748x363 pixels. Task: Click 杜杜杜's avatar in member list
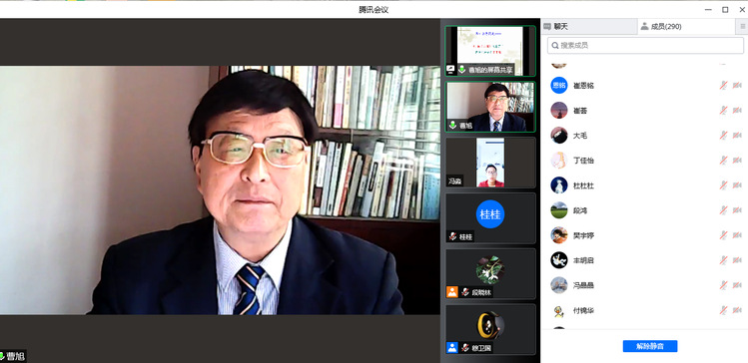click(559, 185)
